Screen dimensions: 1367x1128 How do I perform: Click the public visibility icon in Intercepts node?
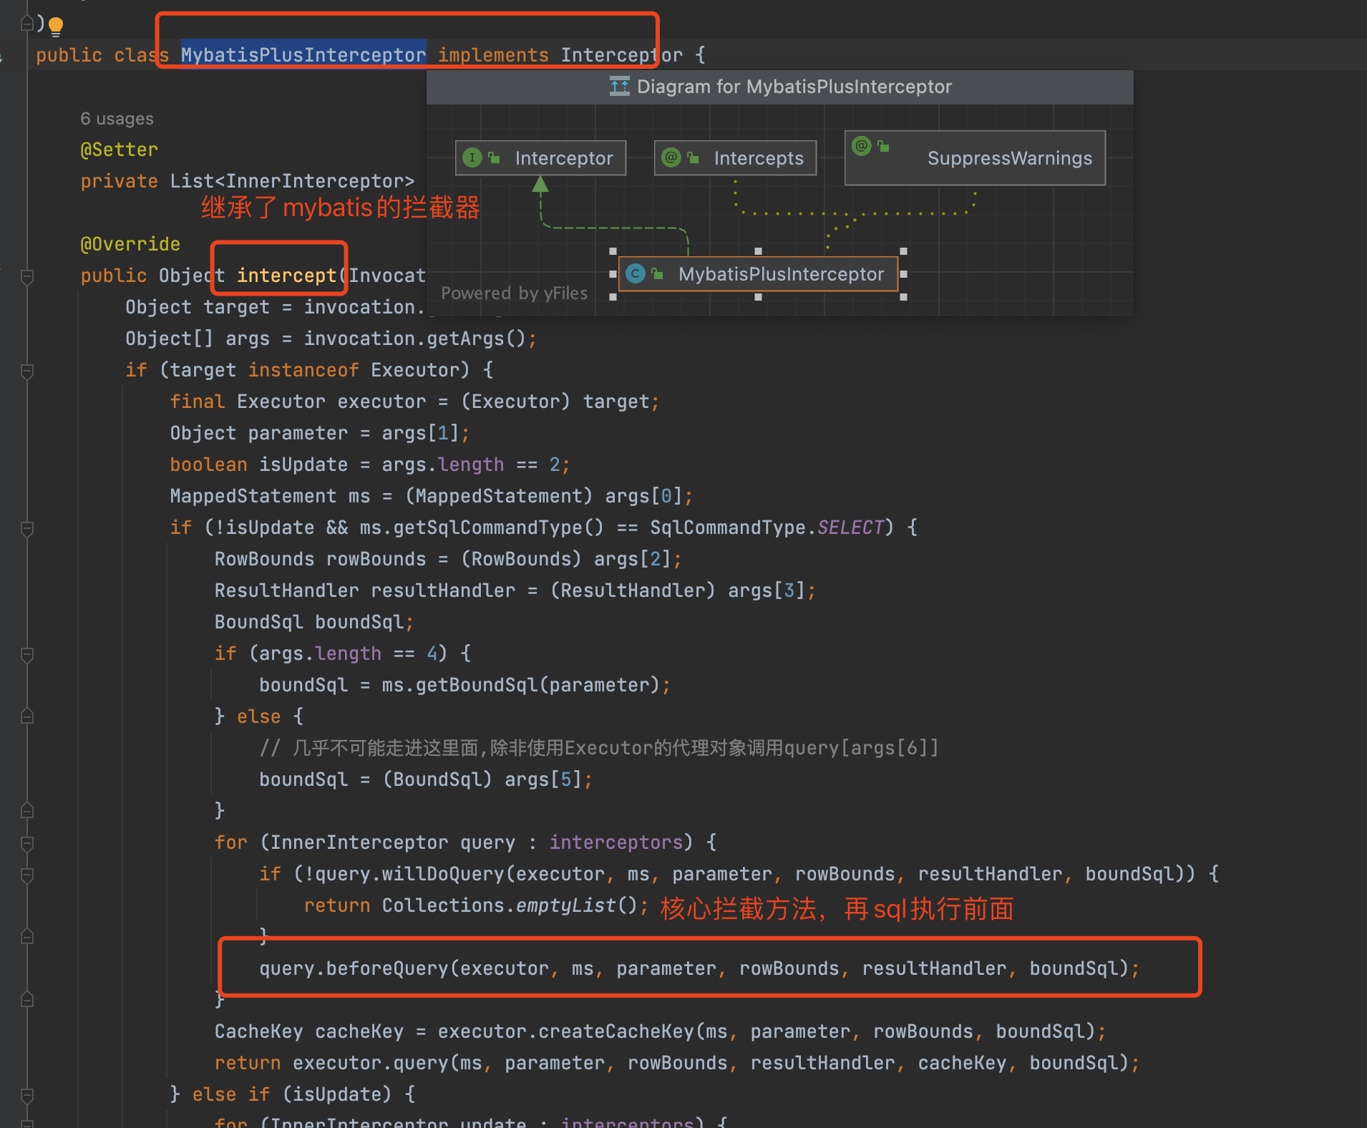coord(693,157)
